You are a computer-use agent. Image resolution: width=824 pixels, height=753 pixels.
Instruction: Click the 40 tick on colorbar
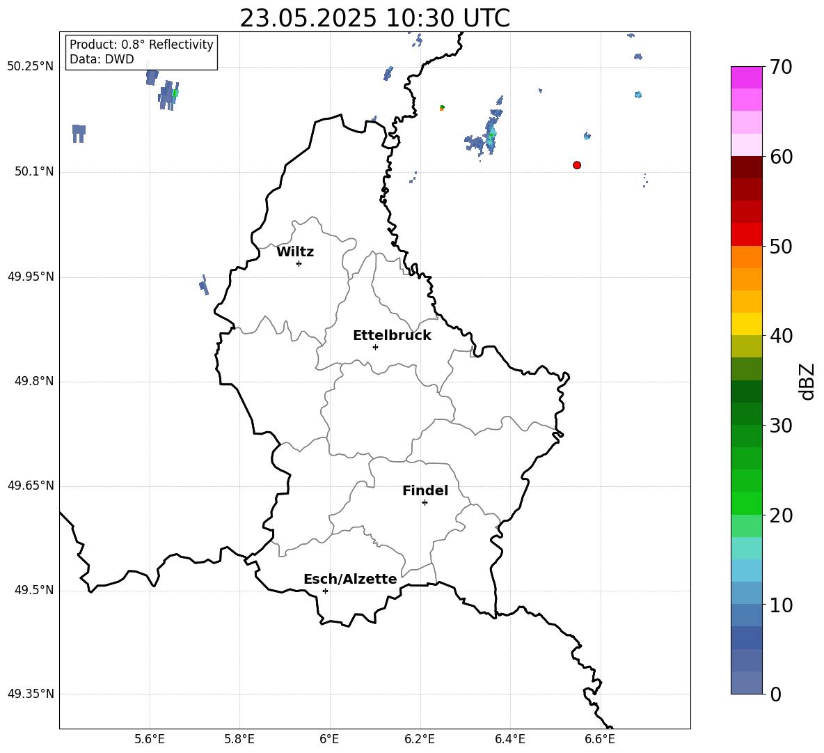coord(781,336)
